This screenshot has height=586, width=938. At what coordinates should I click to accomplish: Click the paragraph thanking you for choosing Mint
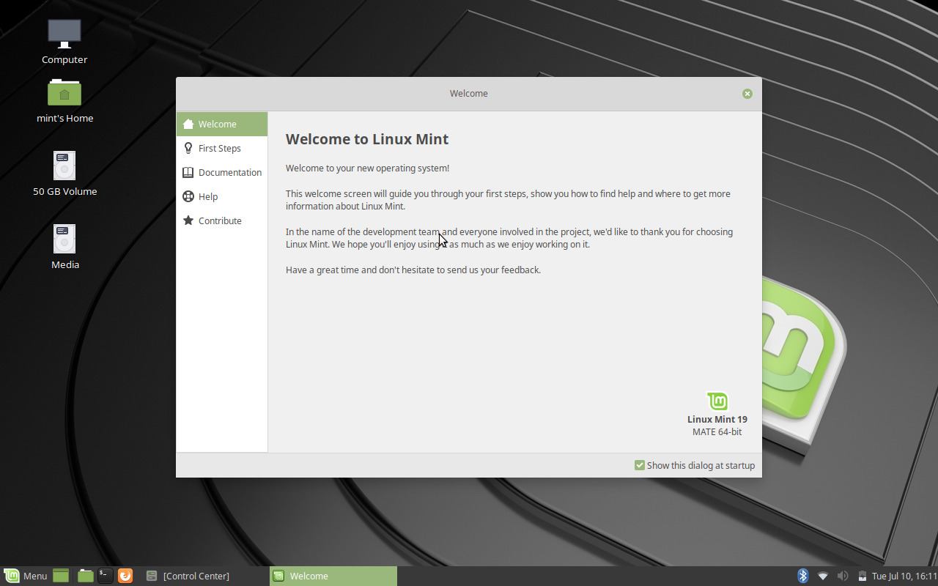point(509,238)
